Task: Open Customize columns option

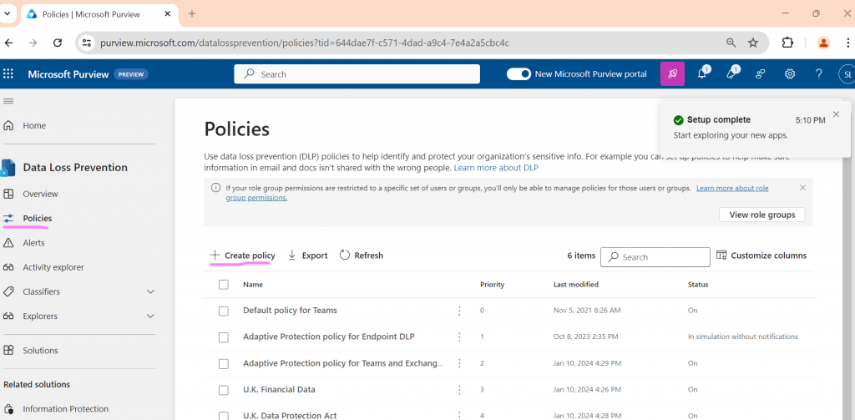Action: coord(761,256)
